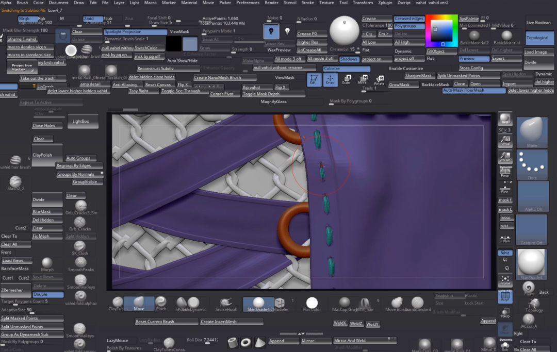Select the Move brush in bottom shelf
Viewport: 557px width, 352px height.
[x=139, y=304]
